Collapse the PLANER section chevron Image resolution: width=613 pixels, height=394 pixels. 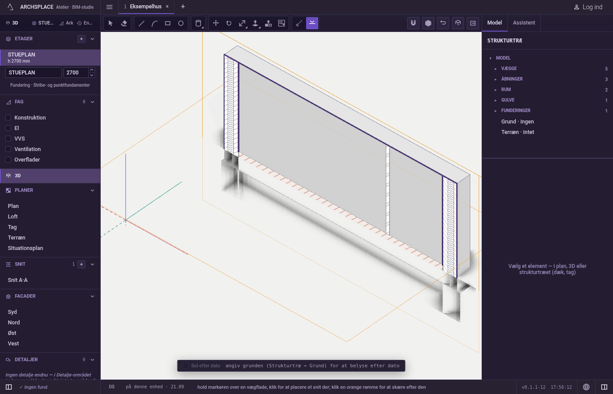pyautogui.click(x=92, y=190)
